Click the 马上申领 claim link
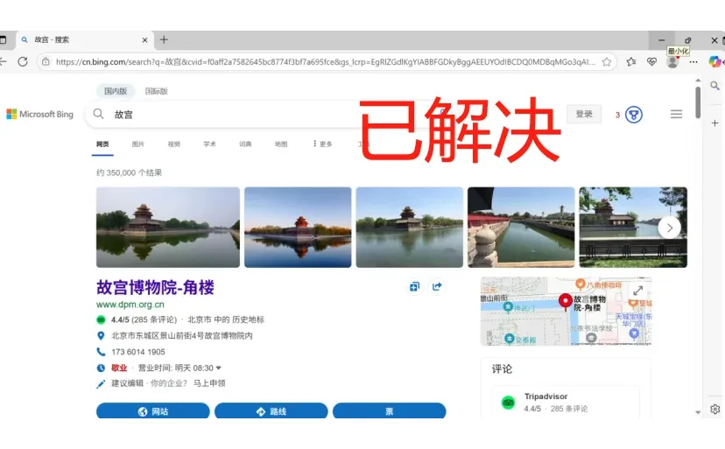 tap(209, 383)
